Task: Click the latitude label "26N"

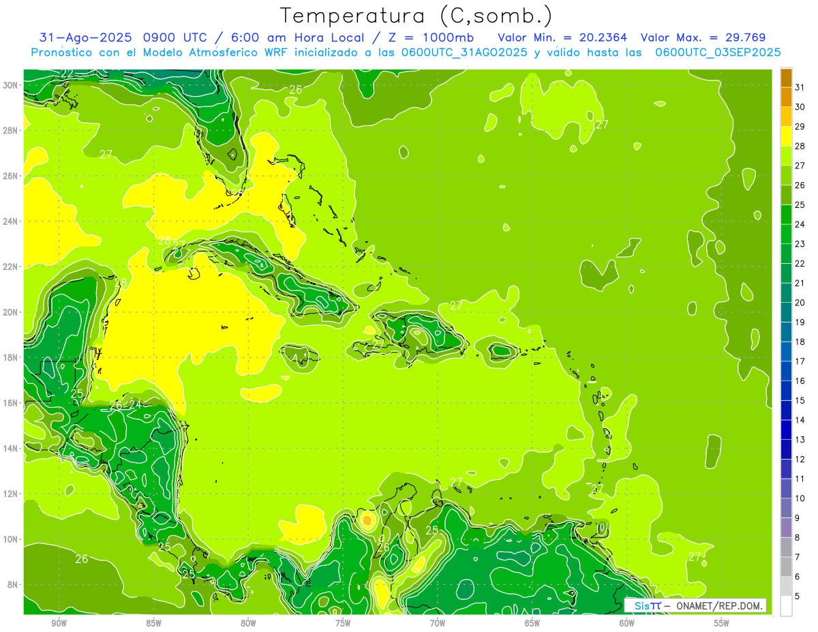Action: [10, 176]
